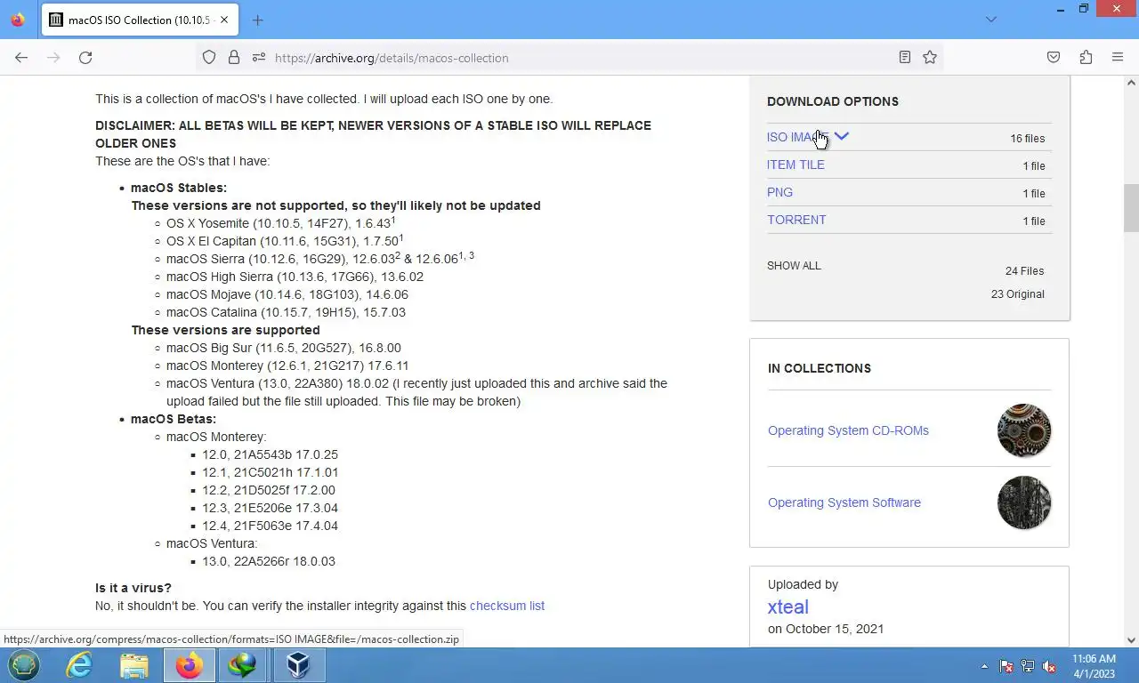Open Save to Pocket button
Image resolution: width=1139 pixels, height=683 pixels.
(x=1054, y=57)
